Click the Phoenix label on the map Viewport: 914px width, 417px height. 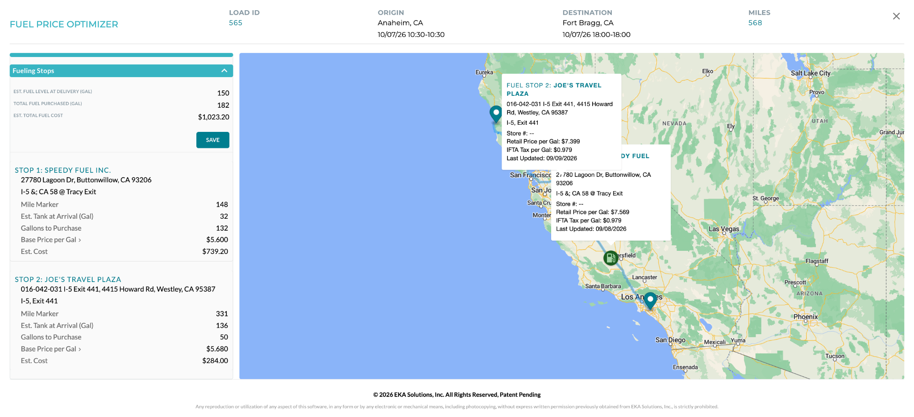tap(806, 317)
